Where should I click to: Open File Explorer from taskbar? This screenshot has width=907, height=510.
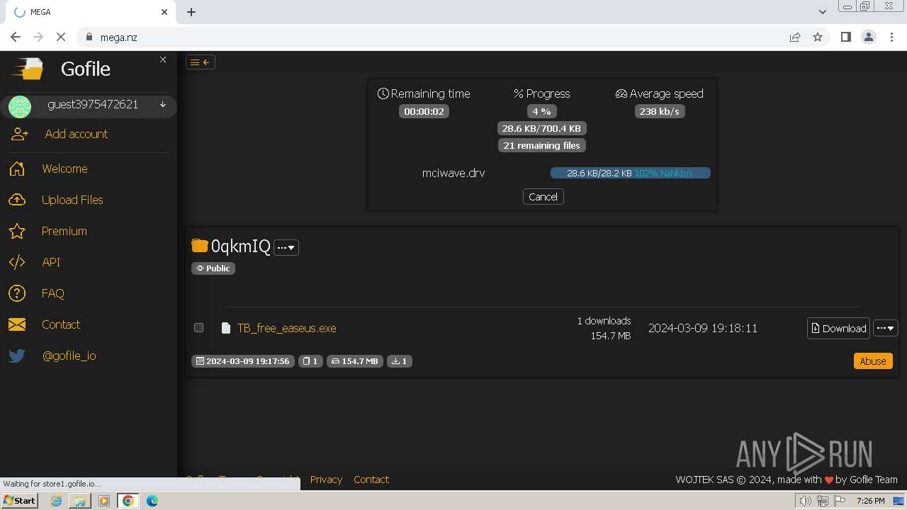(x=80, y=501)
